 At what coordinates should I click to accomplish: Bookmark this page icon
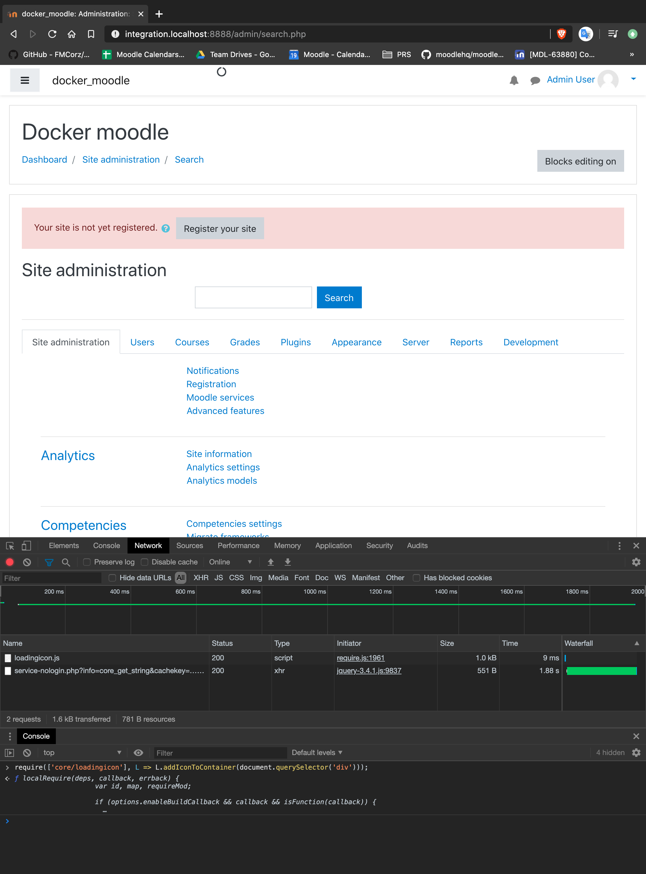coord(91,34)
